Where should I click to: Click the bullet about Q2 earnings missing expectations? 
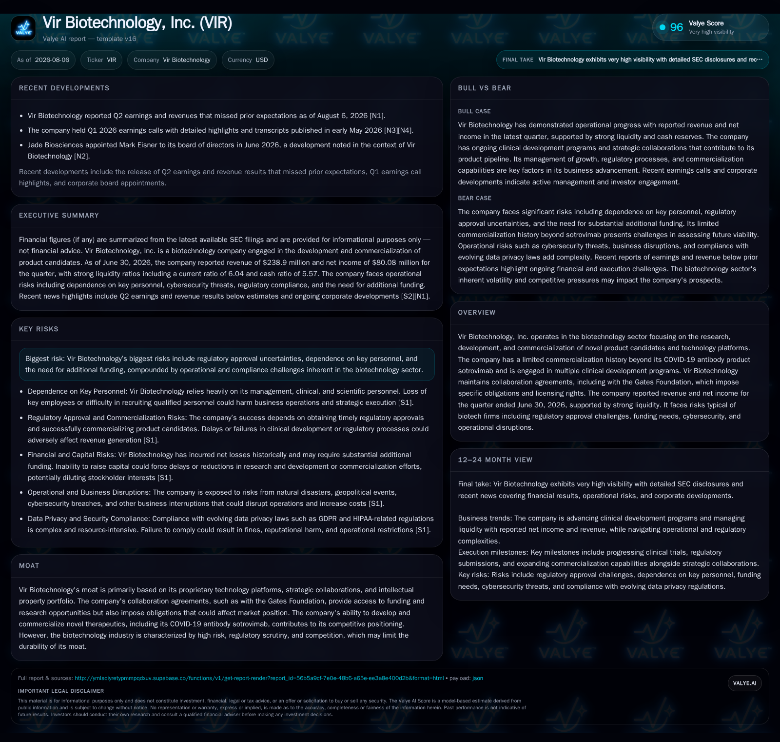click(x=207, y=116)
